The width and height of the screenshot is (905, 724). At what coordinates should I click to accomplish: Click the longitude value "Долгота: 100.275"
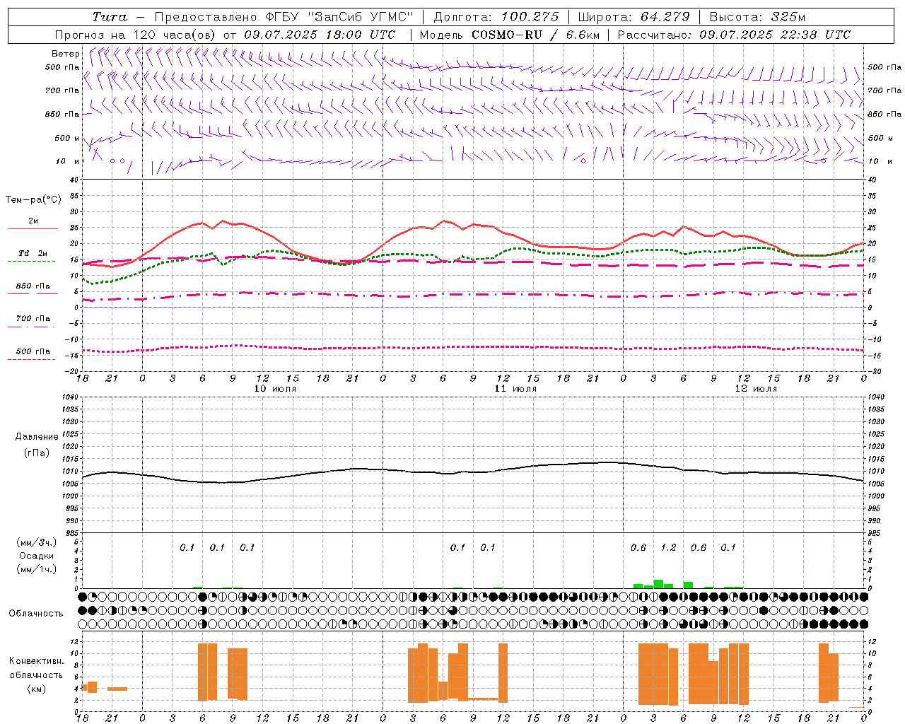(x=496, y=16)
